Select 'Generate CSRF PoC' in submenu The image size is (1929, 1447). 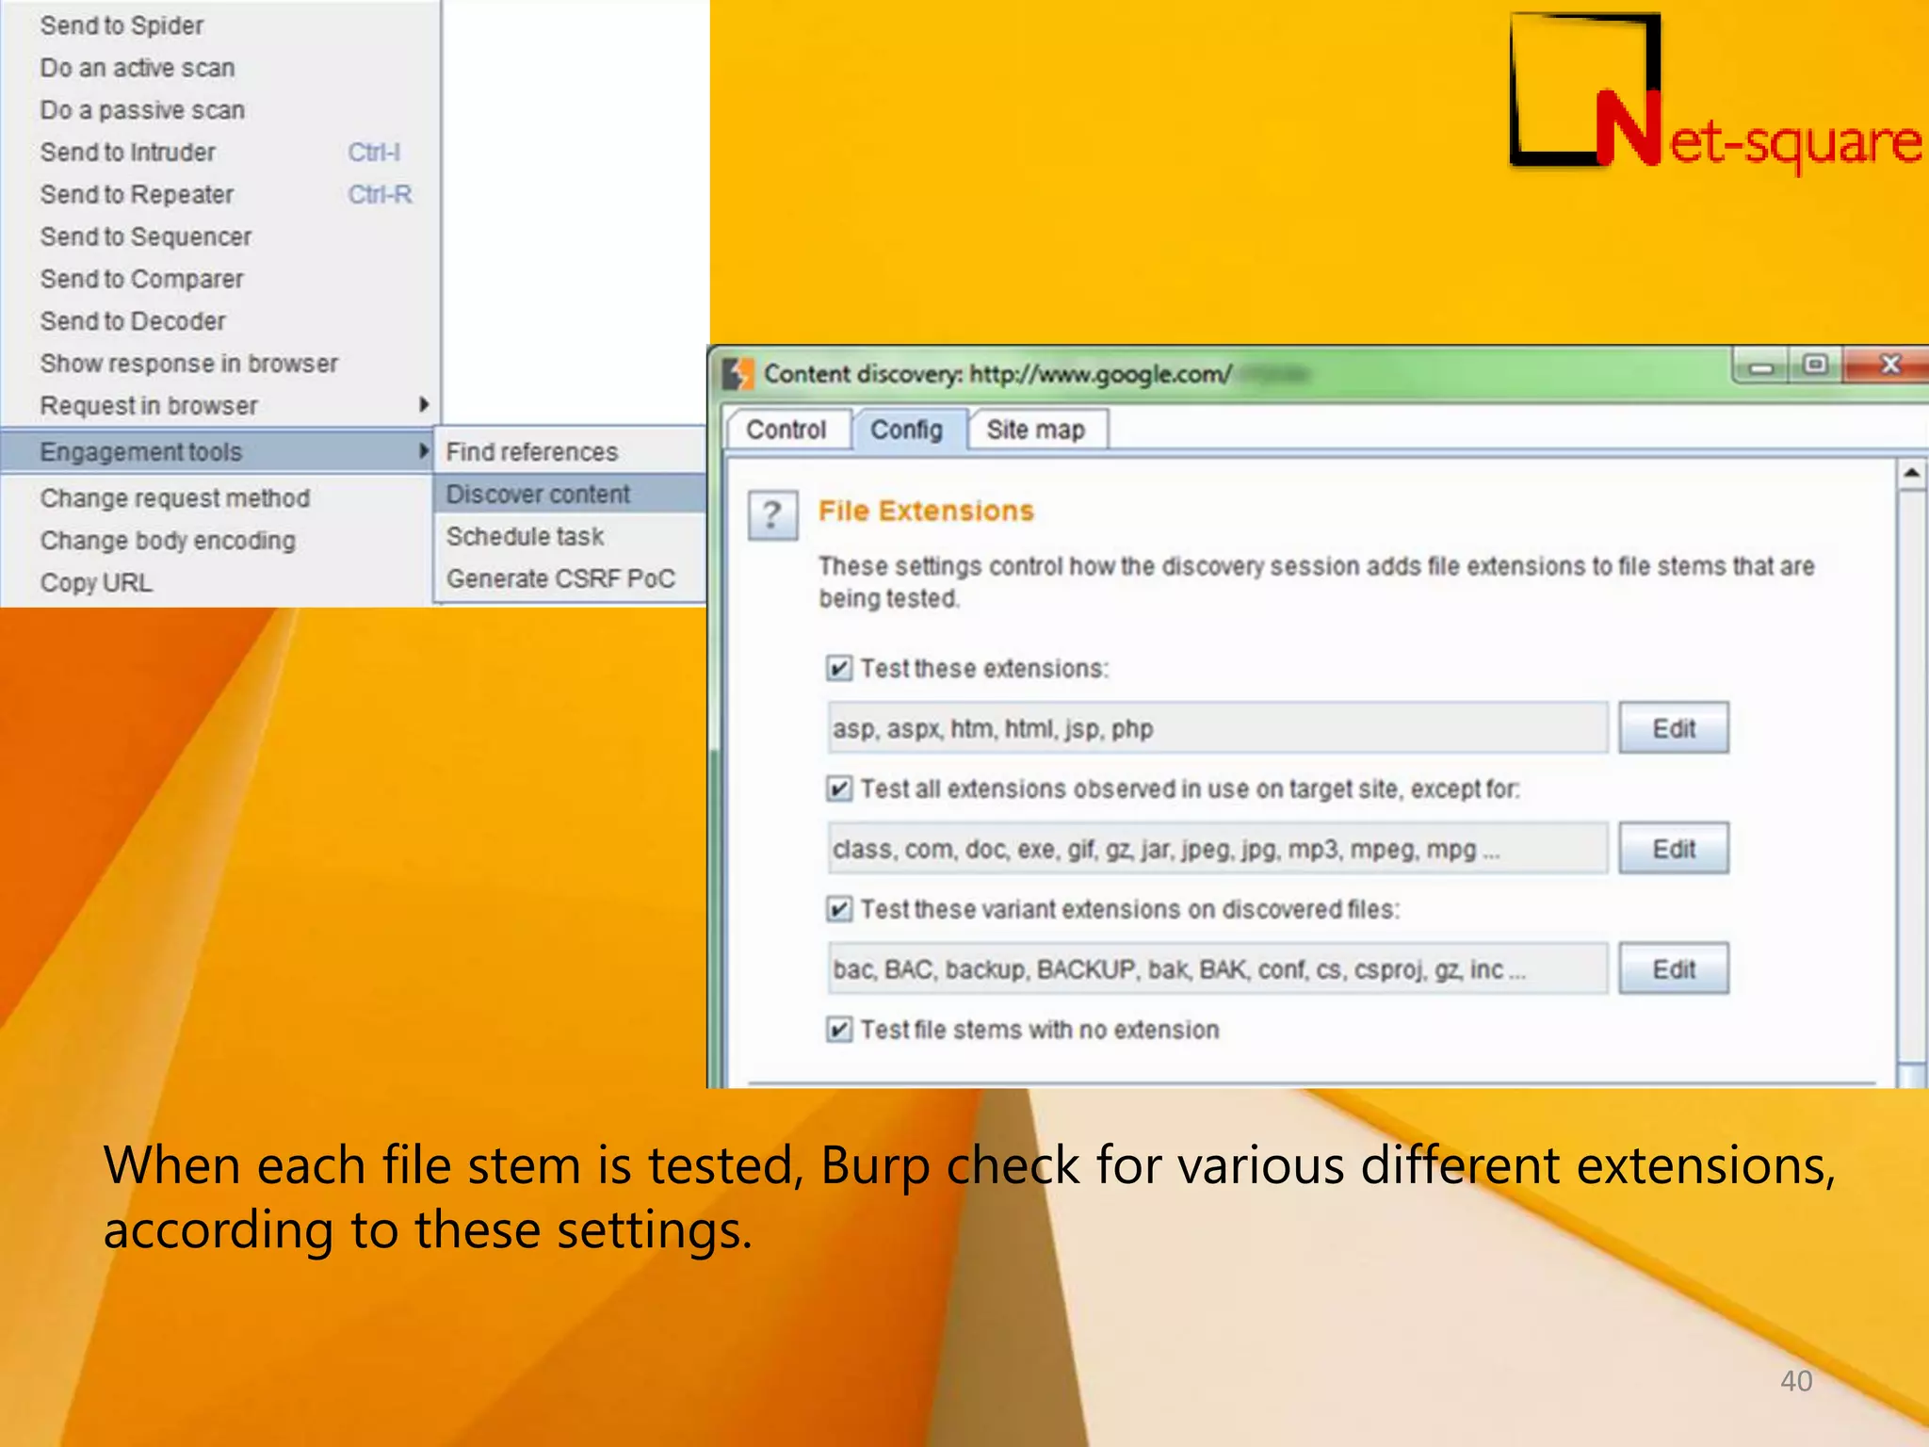coord(571,579)
